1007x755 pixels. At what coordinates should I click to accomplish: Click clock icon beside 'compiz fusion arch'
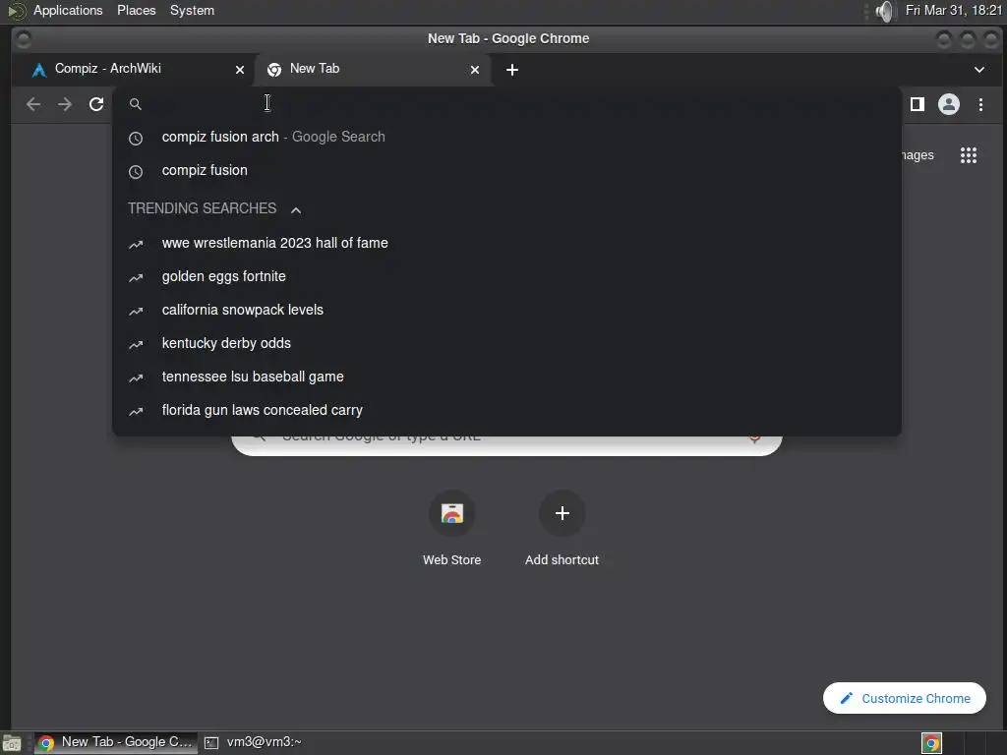[136, 138]
